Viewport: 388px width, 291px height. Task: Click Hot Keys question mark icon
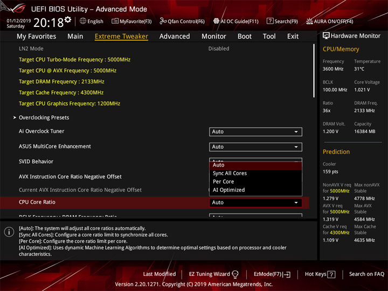[331, 274]
